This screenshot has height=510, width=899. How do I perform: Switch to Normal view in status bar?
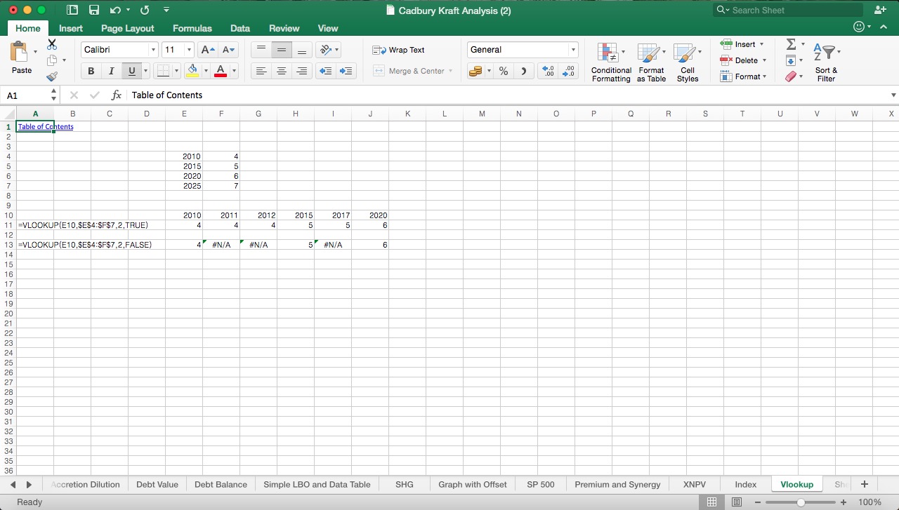tap(711, 502)
